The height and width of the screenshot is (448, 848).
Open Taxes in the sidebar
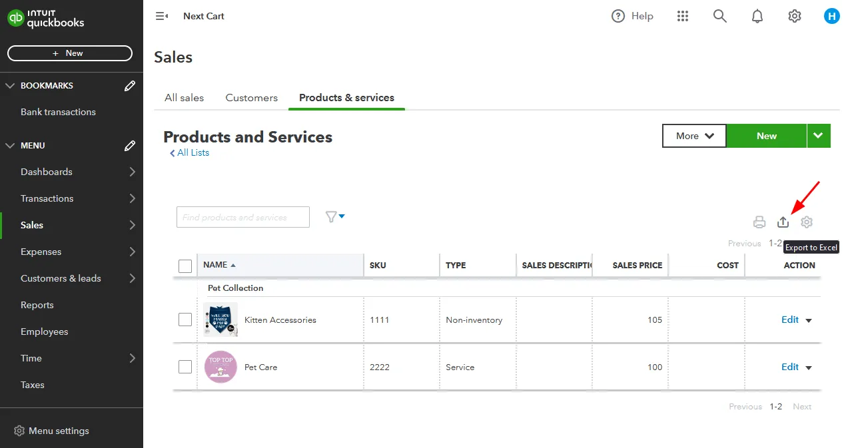coord(32,385)
